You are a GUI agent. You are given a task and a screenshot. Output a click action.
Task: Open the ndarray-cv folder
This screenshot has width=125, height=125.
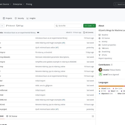[x=3, y=52]
